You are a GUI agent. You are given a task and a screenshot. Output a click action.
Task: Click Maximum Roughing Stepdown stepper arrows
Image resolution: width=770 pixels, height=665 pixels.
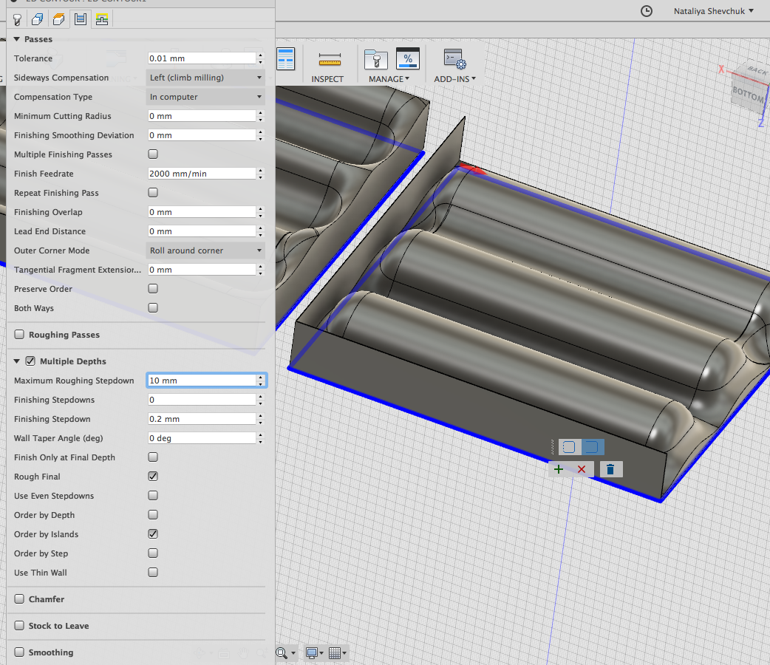tap(261, 381)
